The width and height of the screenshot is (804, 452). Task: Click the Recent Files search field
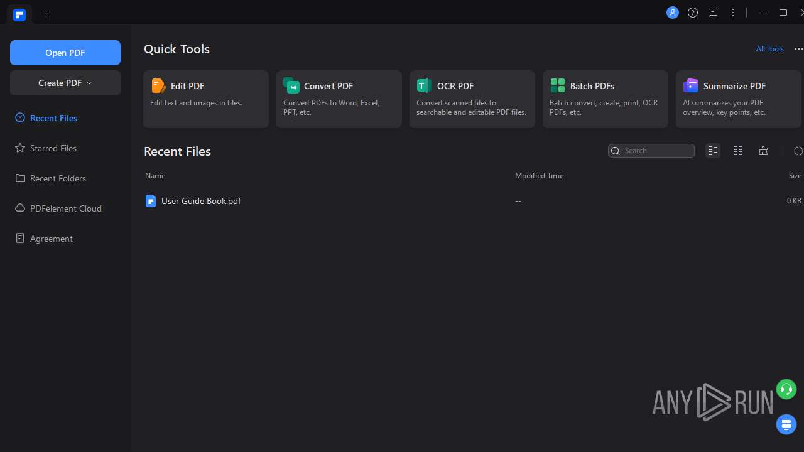[651, 151]
